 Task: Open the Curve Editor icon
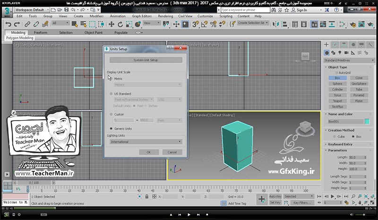tap(323, 24)
